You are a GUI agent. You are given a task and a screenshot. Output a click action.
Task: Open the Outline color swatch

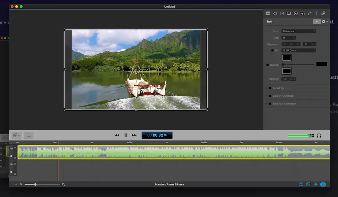pos(286,71)
